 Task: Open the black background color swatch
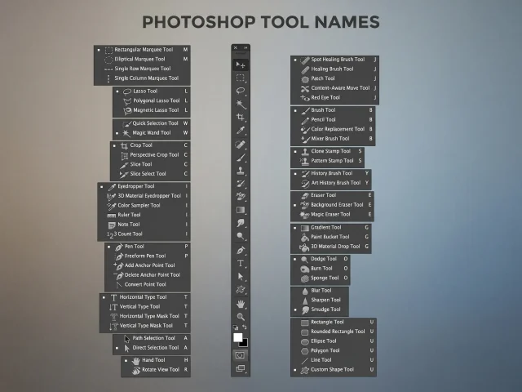[245, 344]
